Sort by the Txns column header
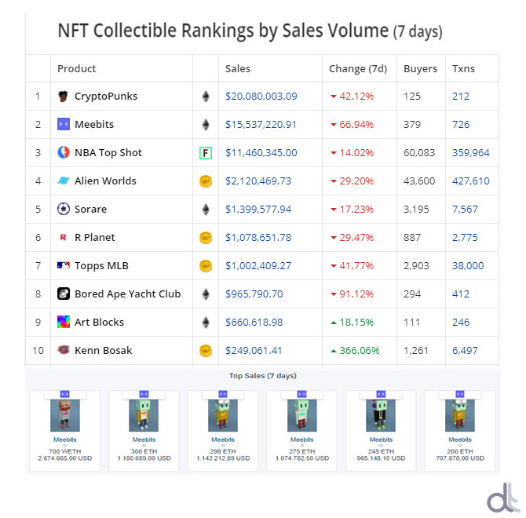 463,68
